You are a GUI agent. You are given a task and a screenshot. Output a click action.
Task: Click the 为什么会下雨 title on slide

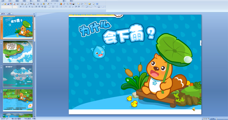(x=117, y=32)
